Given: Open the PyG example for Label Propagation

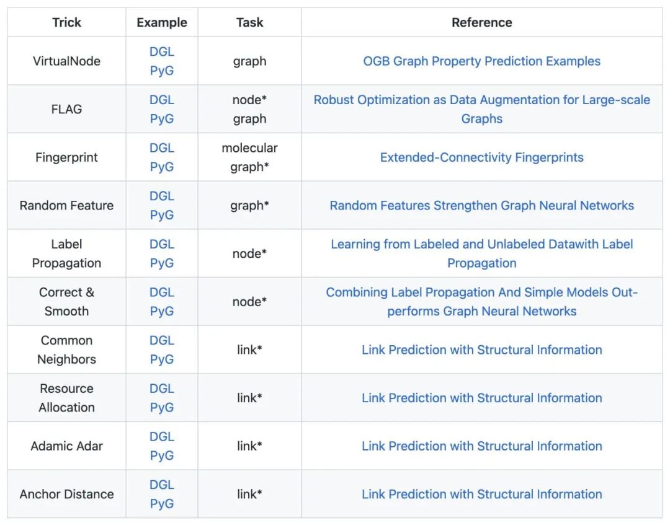Looking at the screenshot, I should [x=161, y=263].
